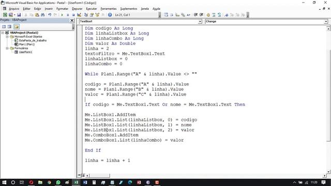Toggle bookmark with the blue flag icon
This screenshot has width=331, height=186.
point(227,15)
